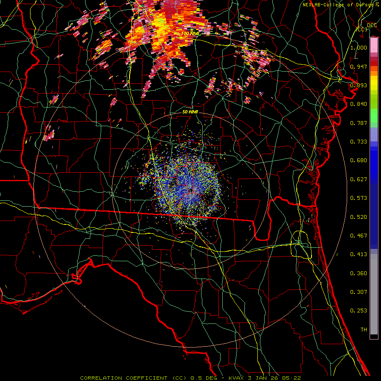
Task: Click the 0.733 legend value
Action: 359,142
